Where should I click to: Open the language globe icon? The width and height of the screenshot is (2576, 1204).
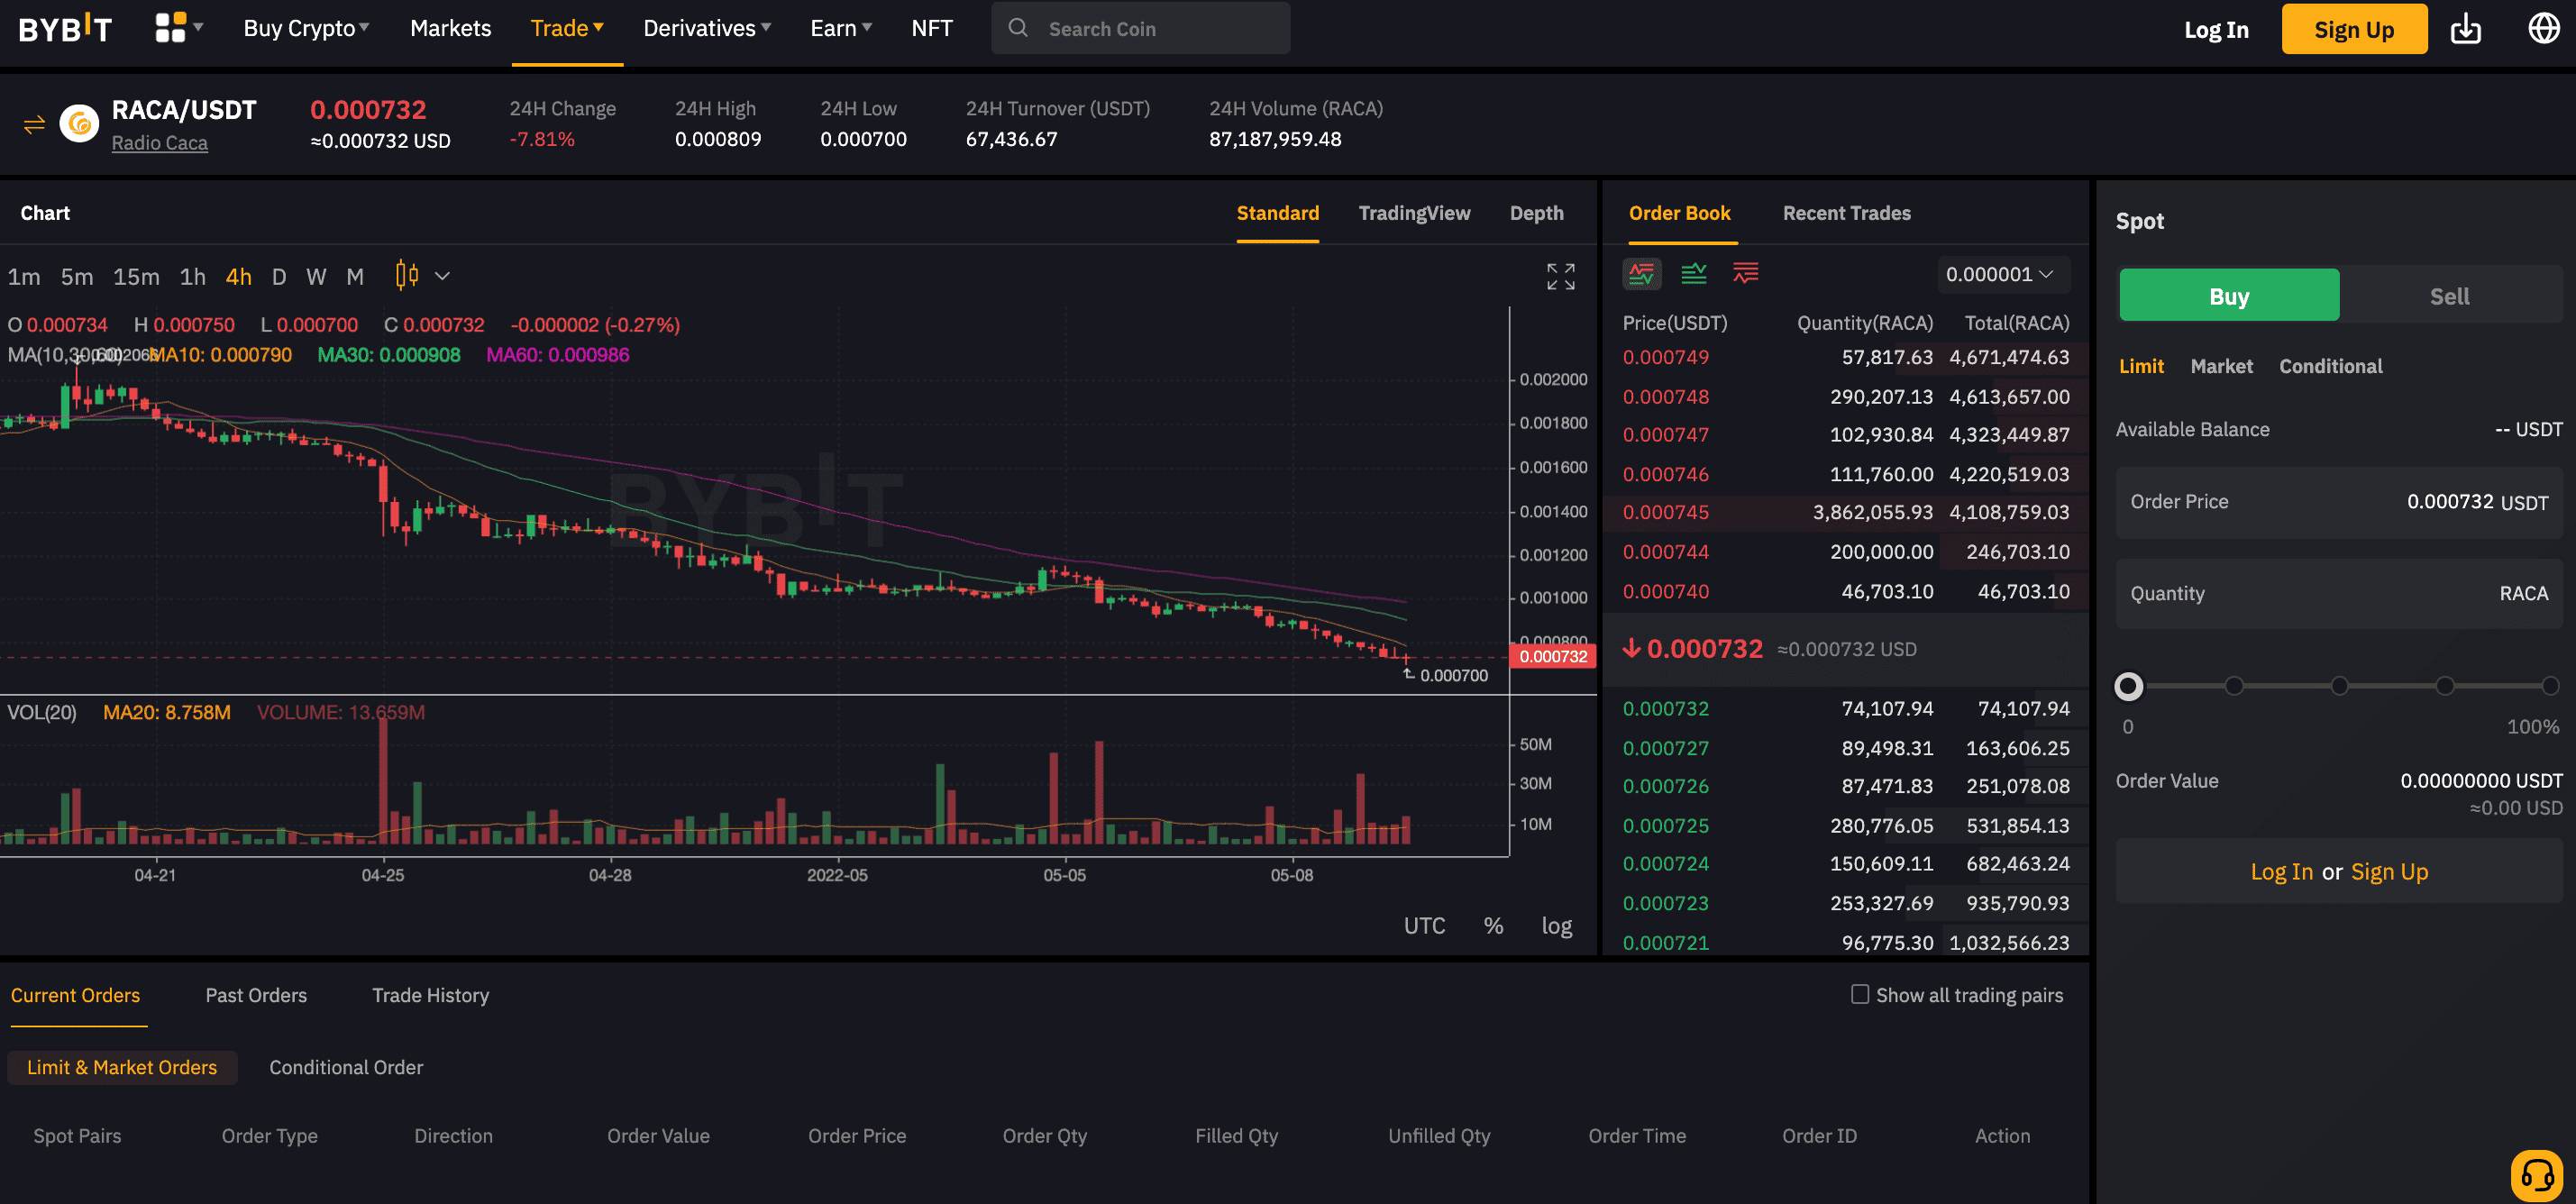pos(2543,28)
